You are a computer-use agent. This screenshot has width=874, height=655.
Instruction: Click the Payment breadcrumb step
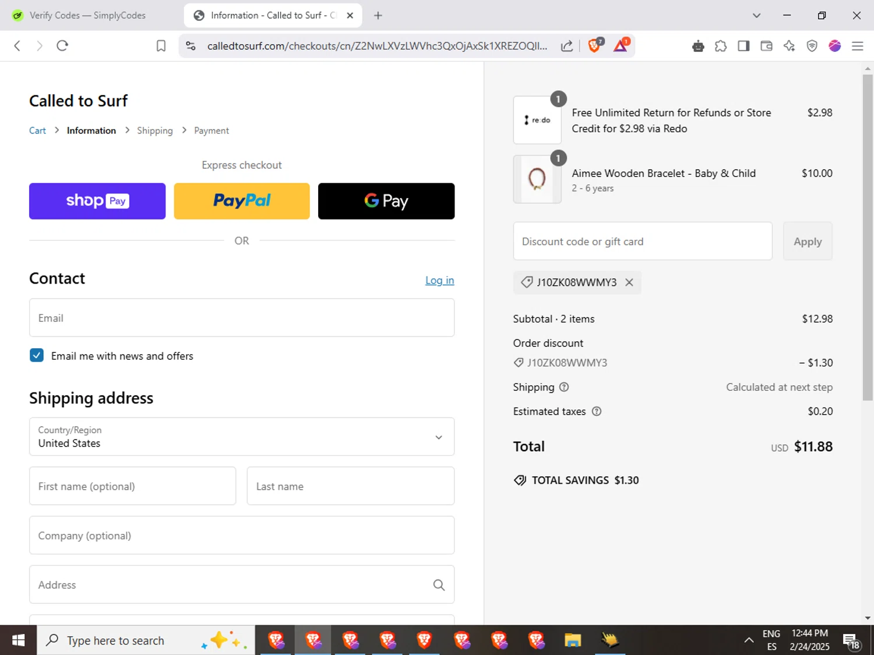(212, 130)
